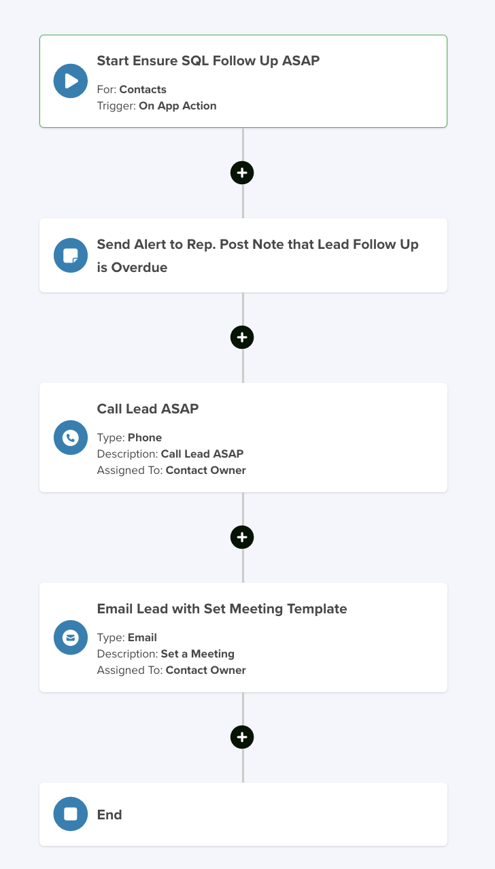Select the Call Lead ASAP title

point(148,409)
